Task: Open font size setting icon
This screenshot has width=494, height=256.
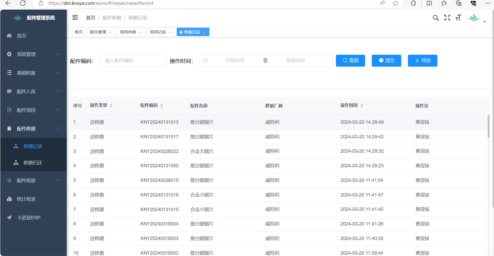Action: coord(458,18)
